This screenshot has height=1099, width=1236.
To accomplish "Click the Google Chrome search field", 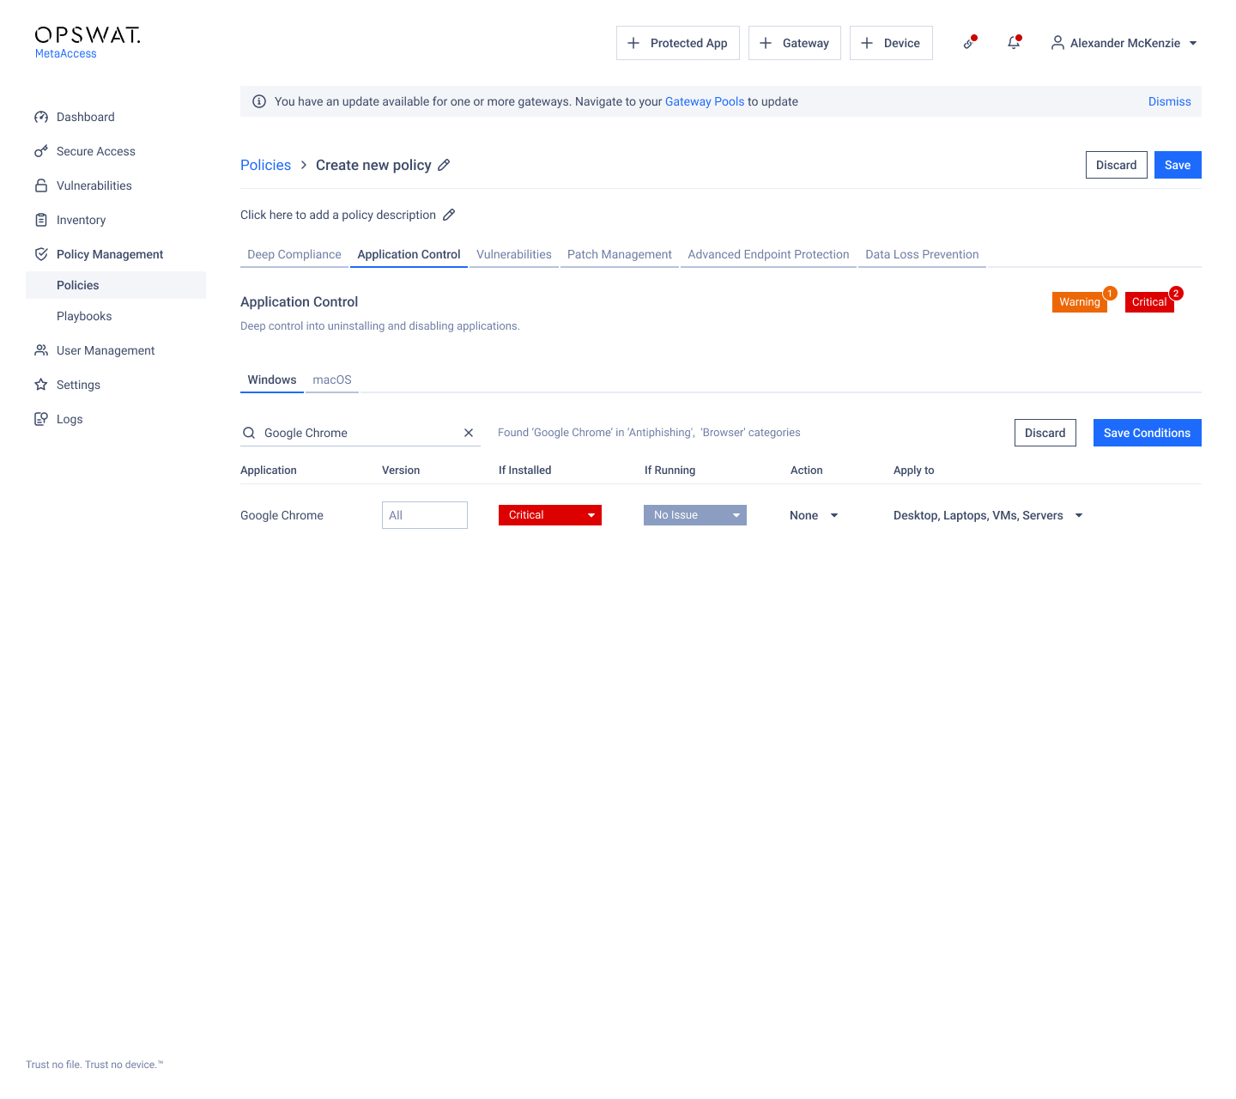I will coord(360,433).
